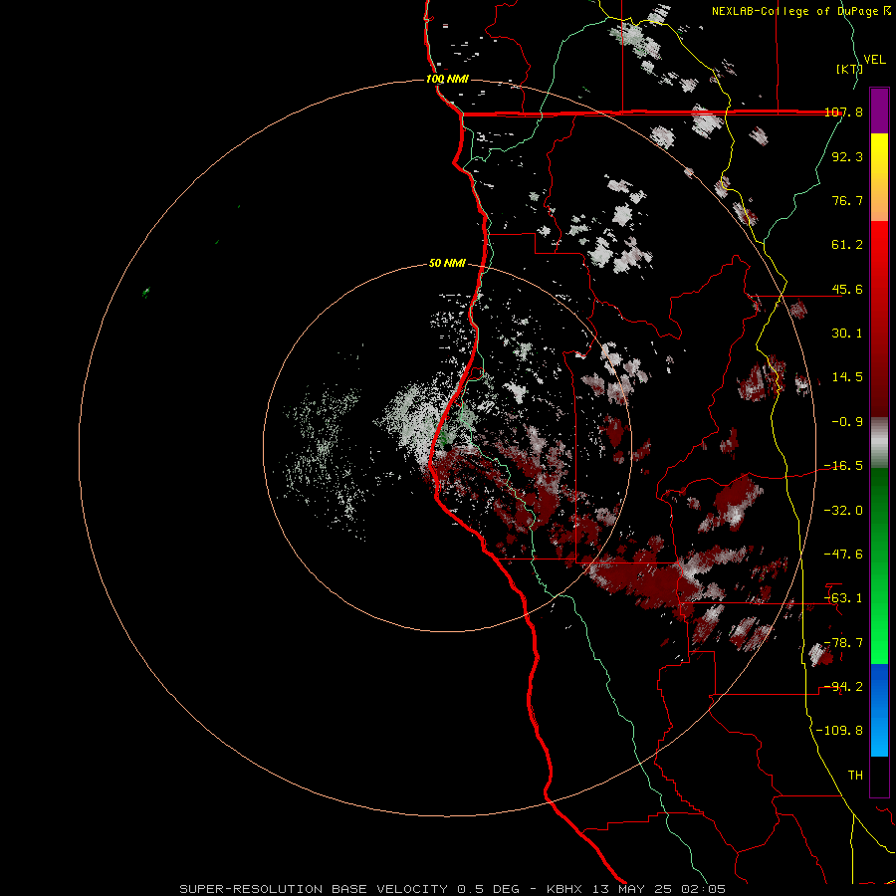Viewport: 896px width, 896px height.
Task: Select the 76.7 scale value
Action: tap(847, 200)
